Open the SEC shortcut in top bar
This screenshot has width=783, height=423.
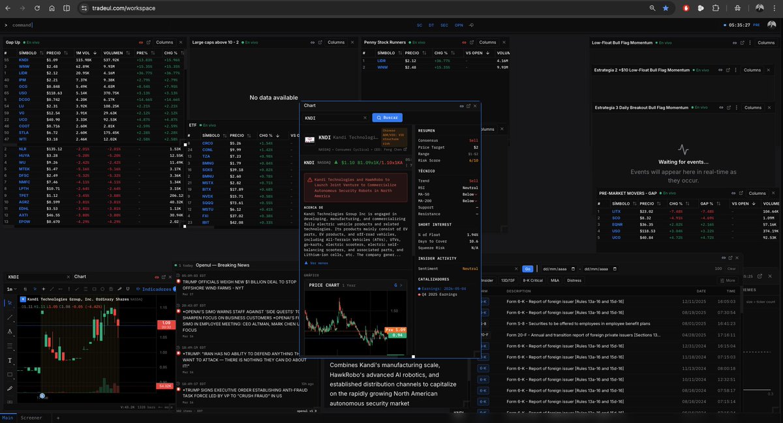click(444, 25)
